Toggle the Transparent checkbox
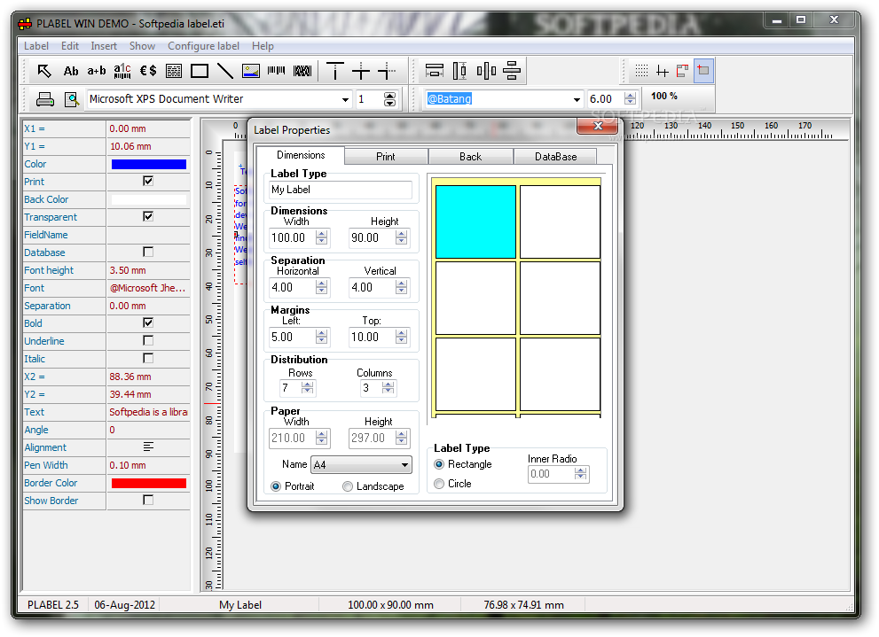 pos(148,216)
